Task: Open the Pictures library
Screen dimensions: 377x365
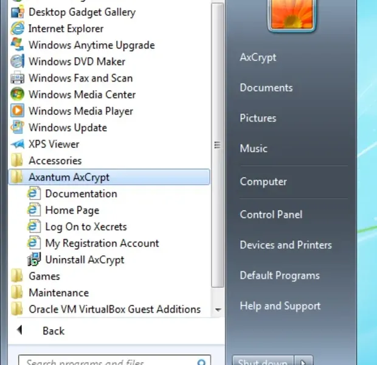Action: (x=258, y=118)
